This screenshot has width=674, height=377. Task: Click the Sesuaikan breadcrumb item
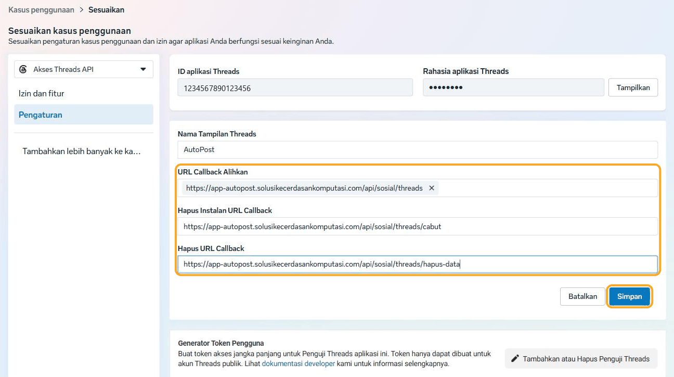(x=106, y=10)
